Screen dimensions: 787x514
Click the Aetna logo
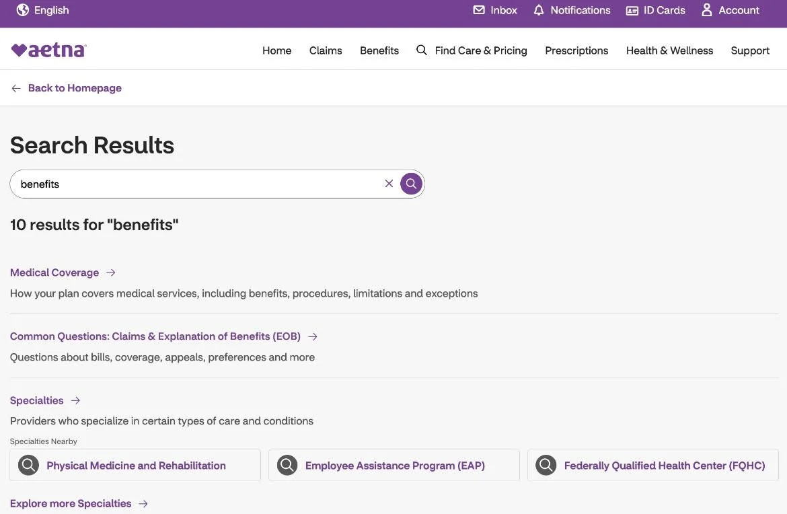48,50
